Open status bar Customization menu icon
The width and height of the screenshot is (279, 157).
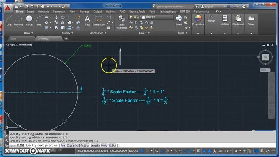pos(273,151)
